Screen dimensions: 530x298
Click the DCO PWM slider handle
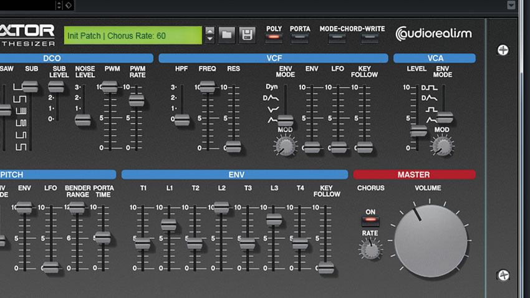tap(110, 87)
